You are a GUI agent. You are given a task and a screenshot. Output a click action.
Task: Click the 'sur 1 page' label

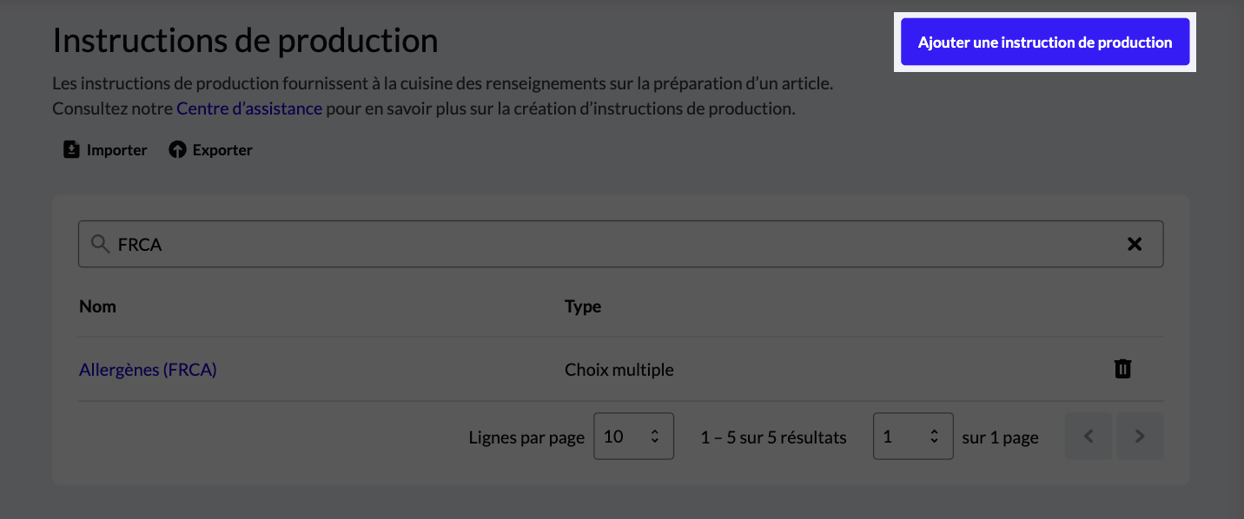[1001, 437]
